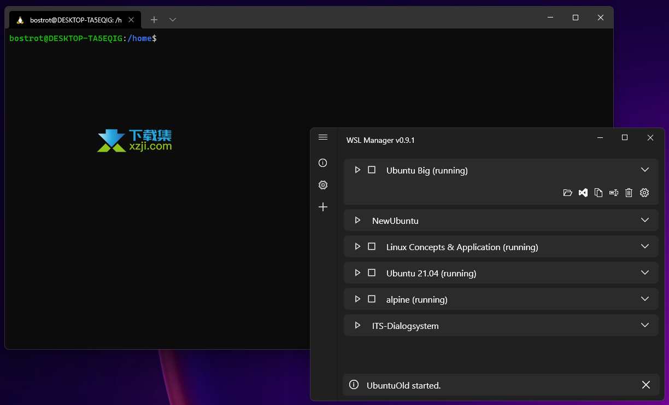
Task: Stop the Ubuntu 21.04 instance
Action: (372, 273)
